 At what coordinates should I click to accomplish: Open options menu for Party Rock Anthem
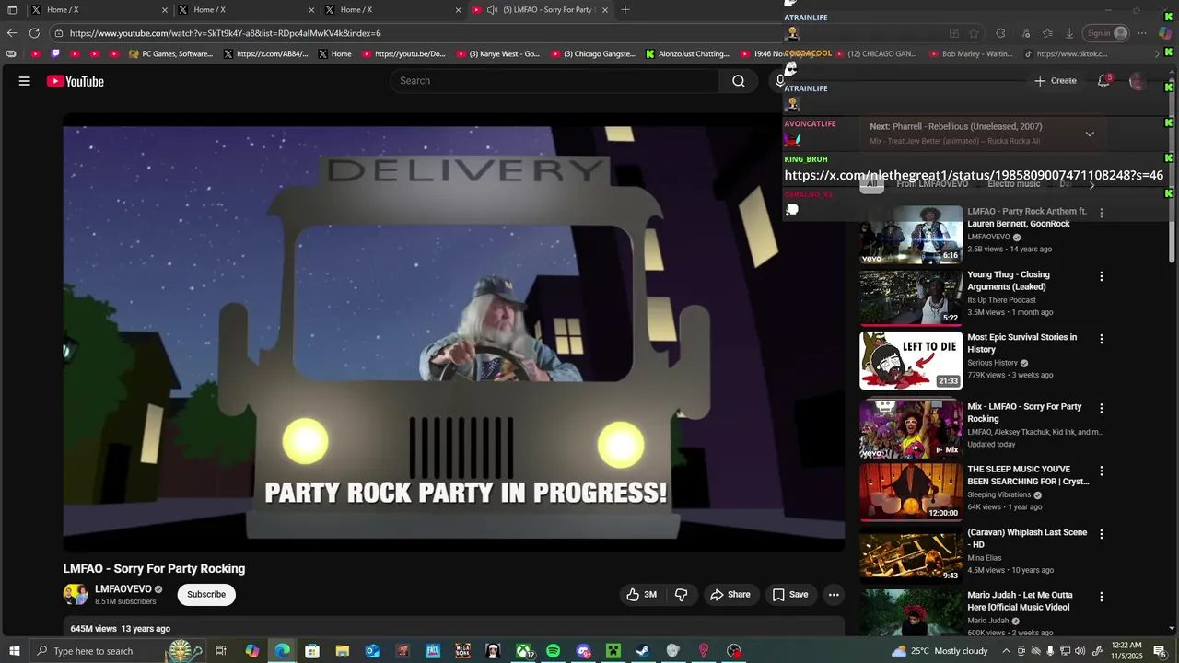(1101, 213)
